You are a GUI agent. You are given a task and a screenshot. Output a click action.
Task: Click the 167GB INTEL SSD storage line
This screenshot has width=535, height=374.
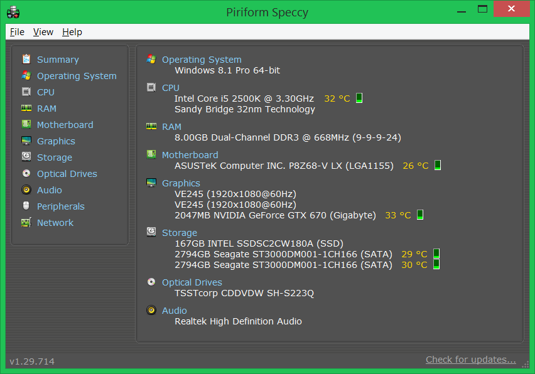click(259, 243)
